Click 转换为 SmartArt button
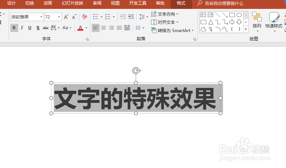286x168 pixels. tap(172, 30)
